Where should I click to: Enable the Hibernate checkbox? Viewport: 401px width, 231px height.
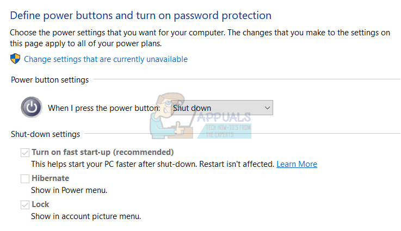coord(25,178)
